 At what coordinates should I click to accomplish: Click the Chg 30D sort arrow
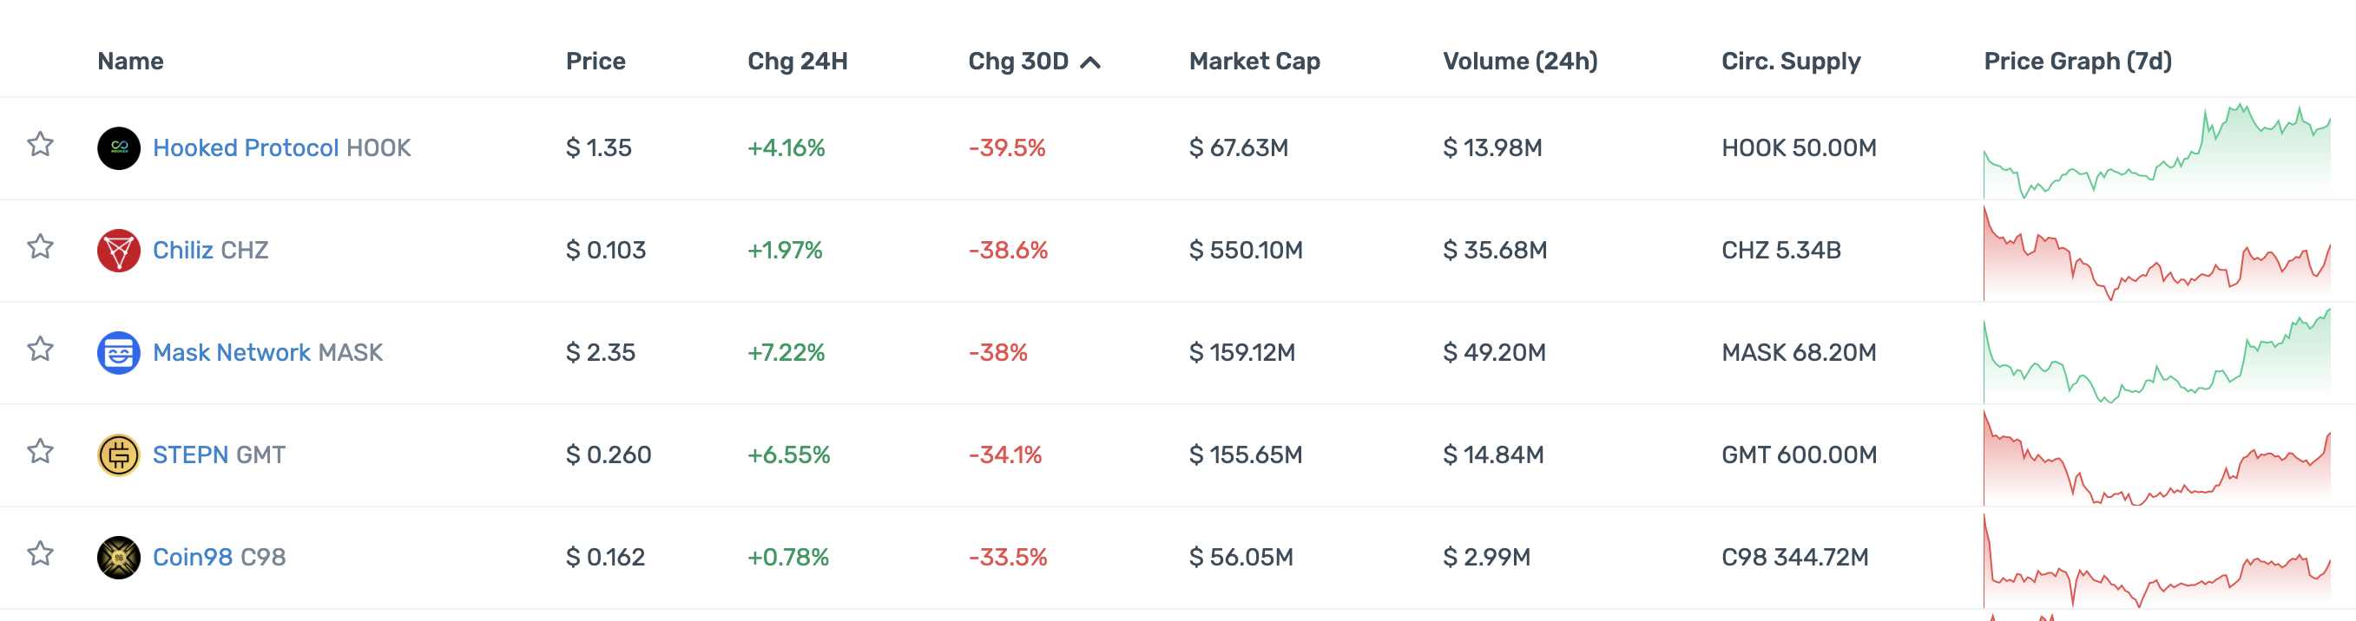click(1090, 62)
